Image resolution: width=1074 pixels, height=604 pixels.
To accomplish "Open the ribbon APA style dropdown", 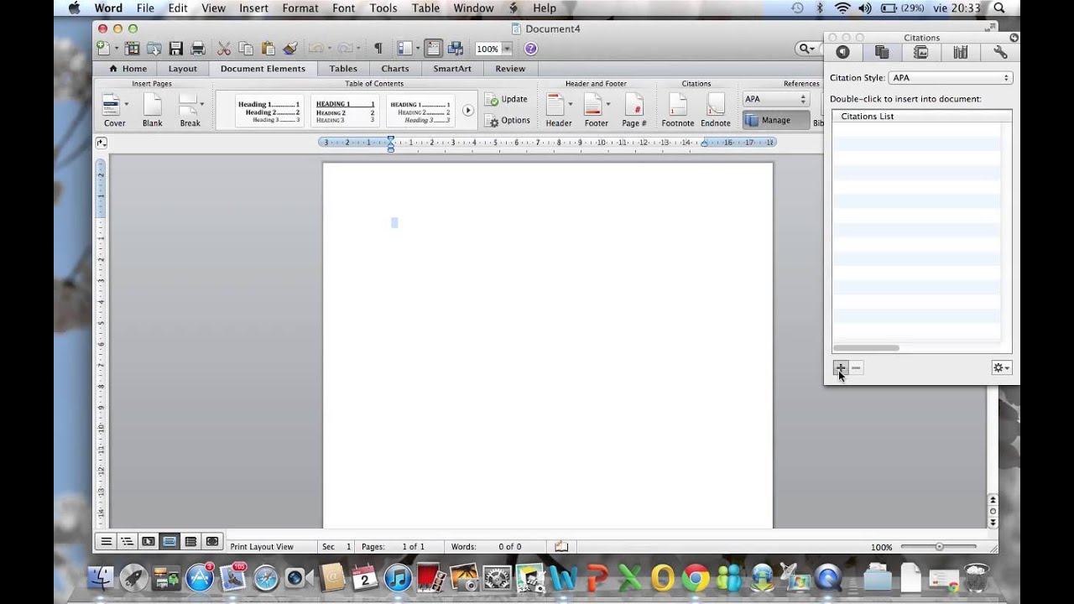I will (x=775, y=99).
